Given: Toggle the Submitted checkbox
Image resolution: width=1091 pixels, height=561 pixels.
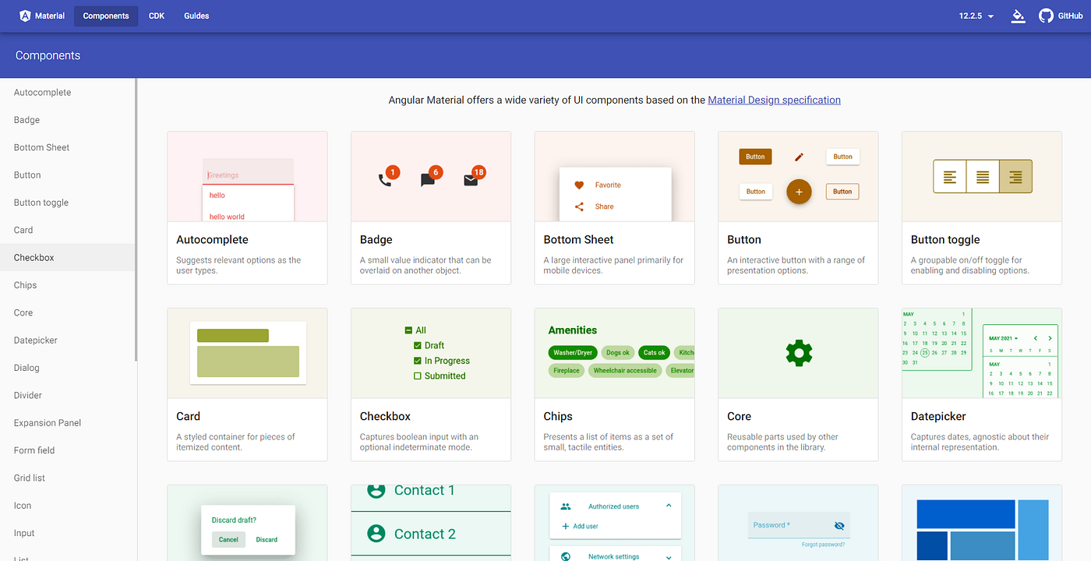Looking at the screenshot, I should 418,376.
